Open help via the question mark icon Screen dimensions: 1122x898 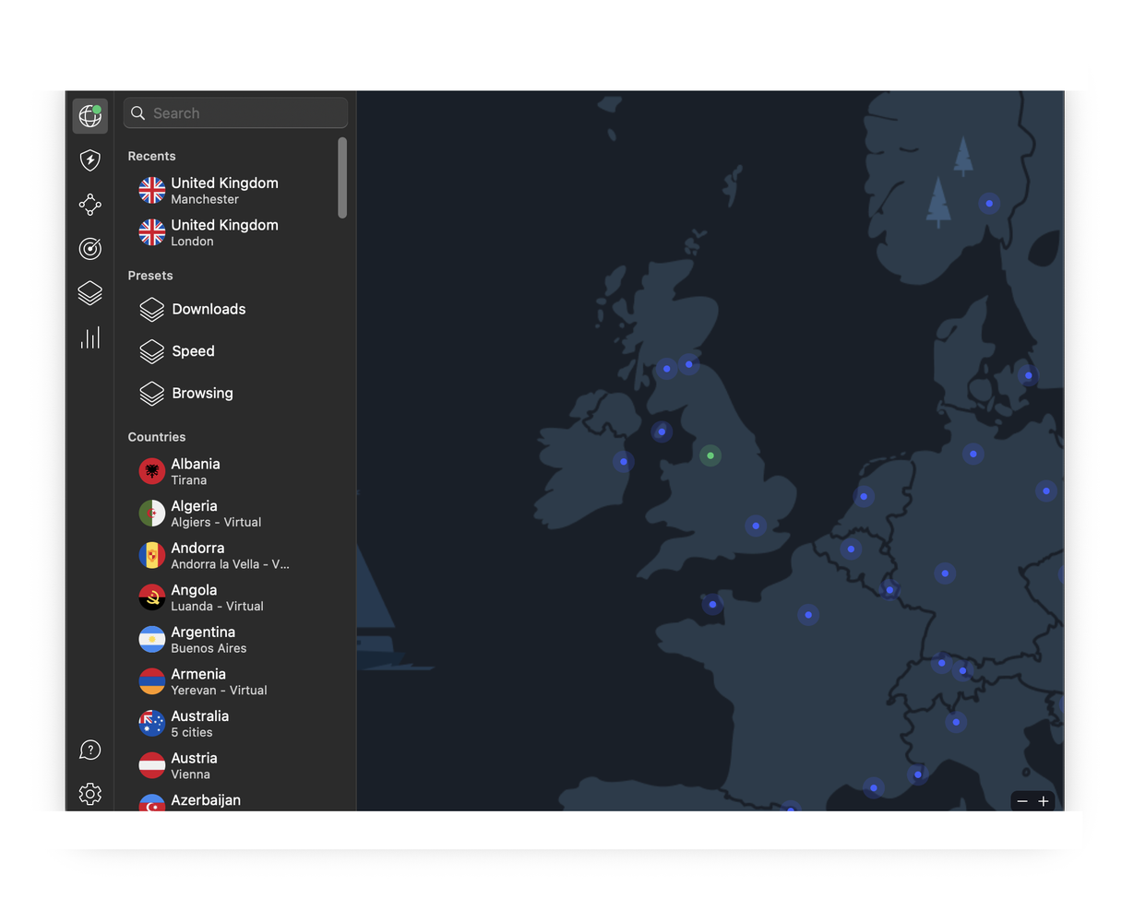pos(90,750)
